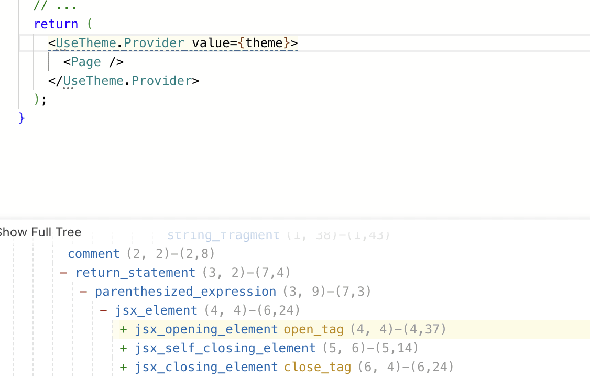Click the theme expression in braces
The width and height of the screenshot is (590, 388).
(264, 43)
